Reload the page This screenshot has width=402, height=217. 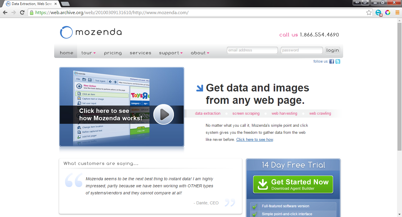[22, 13]
